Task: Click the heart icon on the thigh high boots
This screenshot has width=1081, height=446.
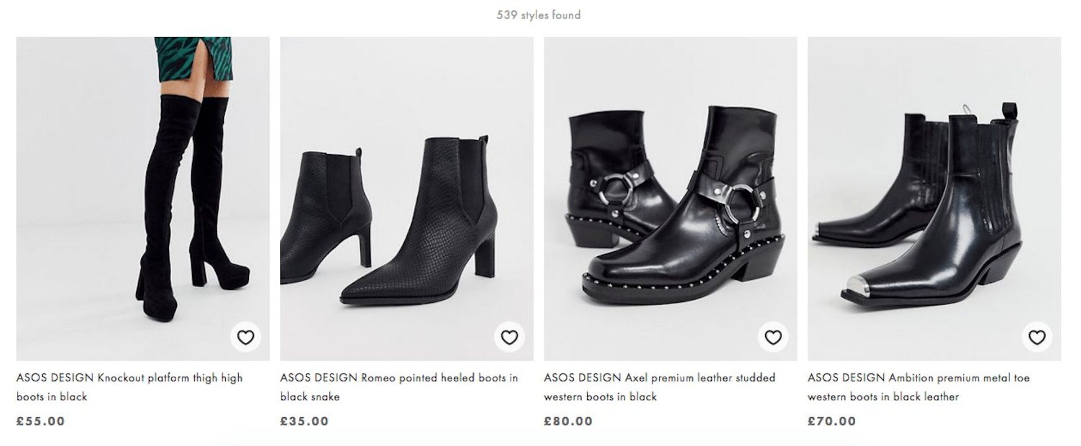Action: [244, 338]
